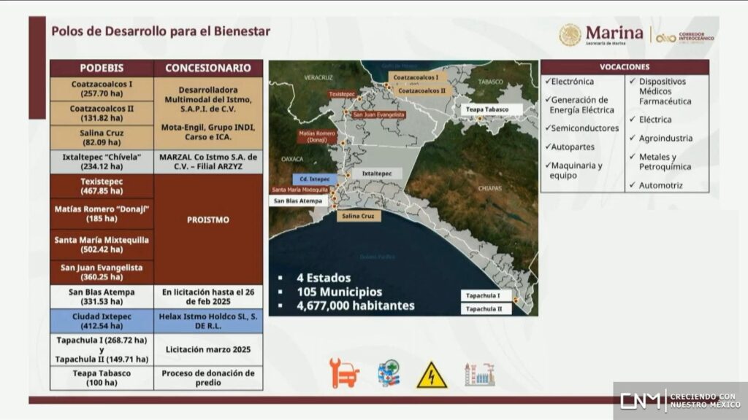
Task: Select table cell 'San Blas Atempa (331.53 ha)'
Action: [x=102, y=297]
